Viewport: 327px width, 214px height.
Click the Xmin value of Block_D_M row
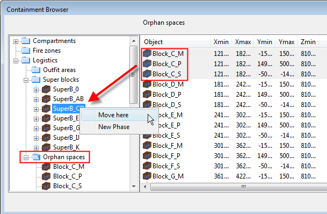click(221, 84)
